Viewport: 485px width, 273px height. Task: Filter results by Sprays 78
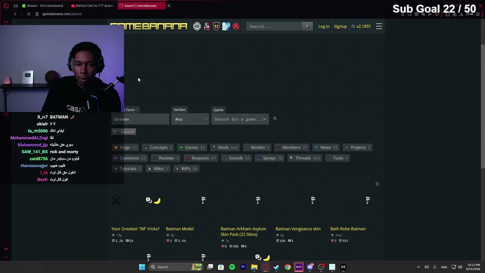pyautogui.click(x=269, y=158)
